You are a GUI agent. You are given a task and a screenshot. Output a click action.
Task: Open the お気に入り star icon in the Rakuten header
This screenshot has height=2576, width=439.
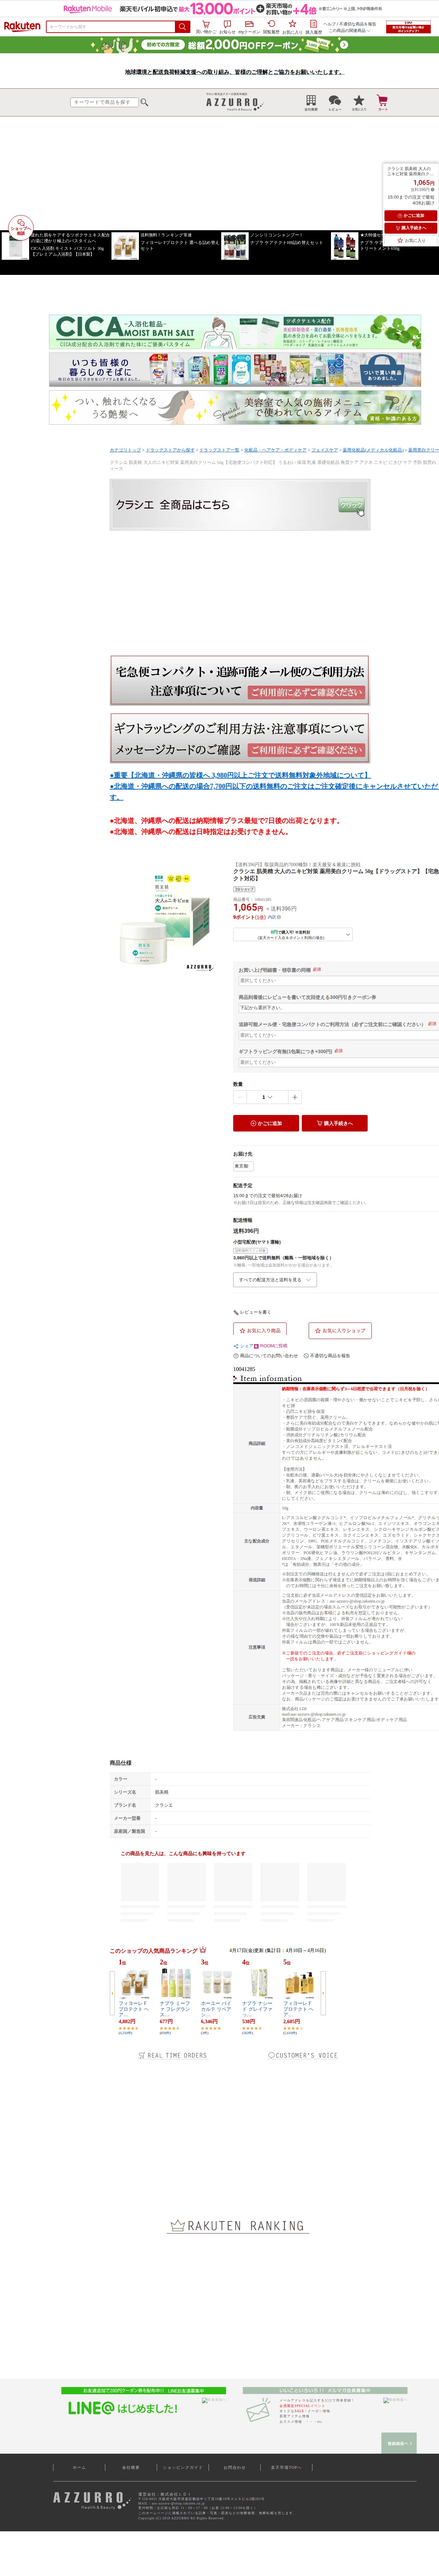pos(292,27)
